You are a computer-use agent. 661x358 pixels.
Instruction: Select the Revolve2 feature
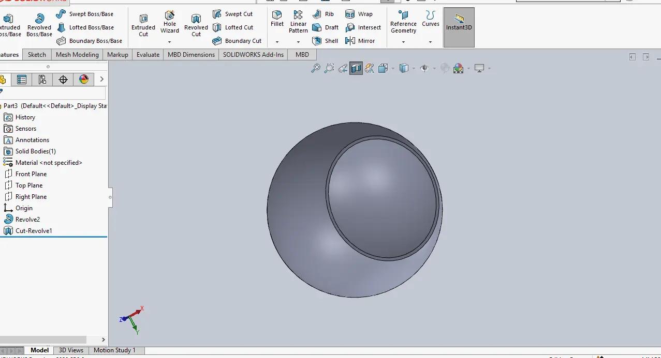click(22, 220)
